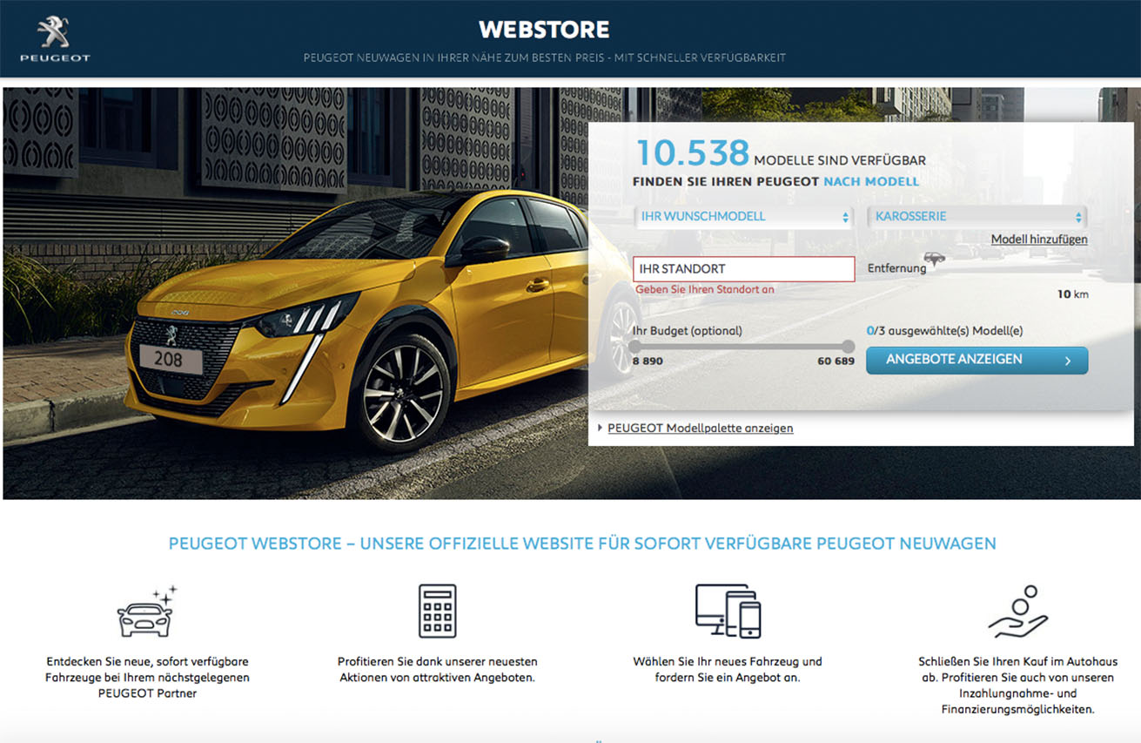Click the 'Entdecken Sie neue, sofort verfügbare' paragraph
The height and width of the screenshot is (743, 1141).
click(x=147, y=678)
